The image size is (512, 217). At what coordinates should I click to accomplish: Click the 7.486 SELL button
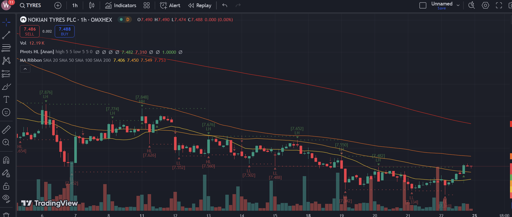pyautogui.click(x=30, y=31)
